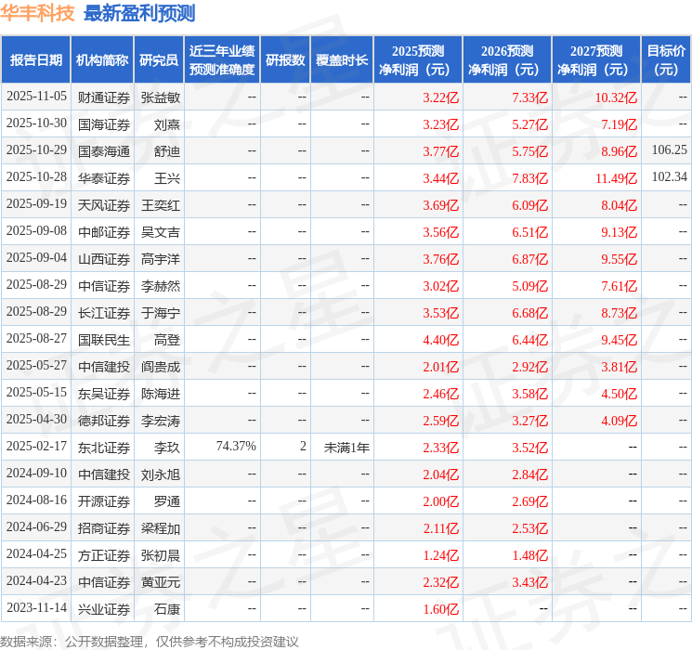The height and width of the screenshot is (650, 692).
Task: Select the 2025预测净利润 column header
Action: (418, 60)
